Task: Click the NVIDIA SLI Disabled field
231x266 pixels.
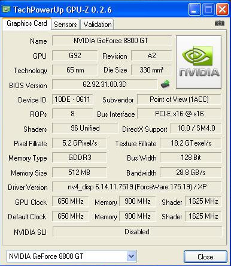Action: [137, 232]
